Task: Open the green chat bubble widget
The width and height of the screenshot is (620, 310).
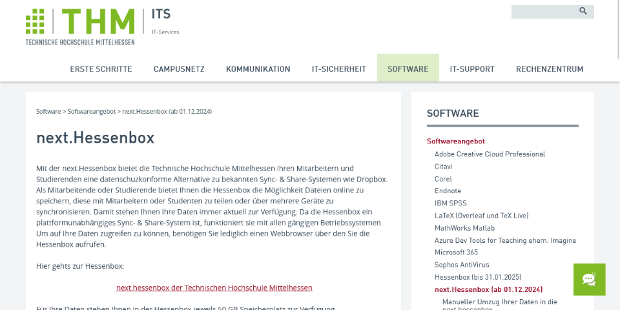Action: (589, 280)
